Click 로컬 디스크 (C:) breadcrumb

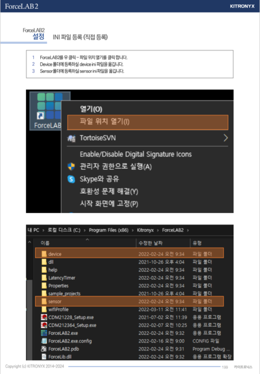pyautogui.click(x=64, y=230)
